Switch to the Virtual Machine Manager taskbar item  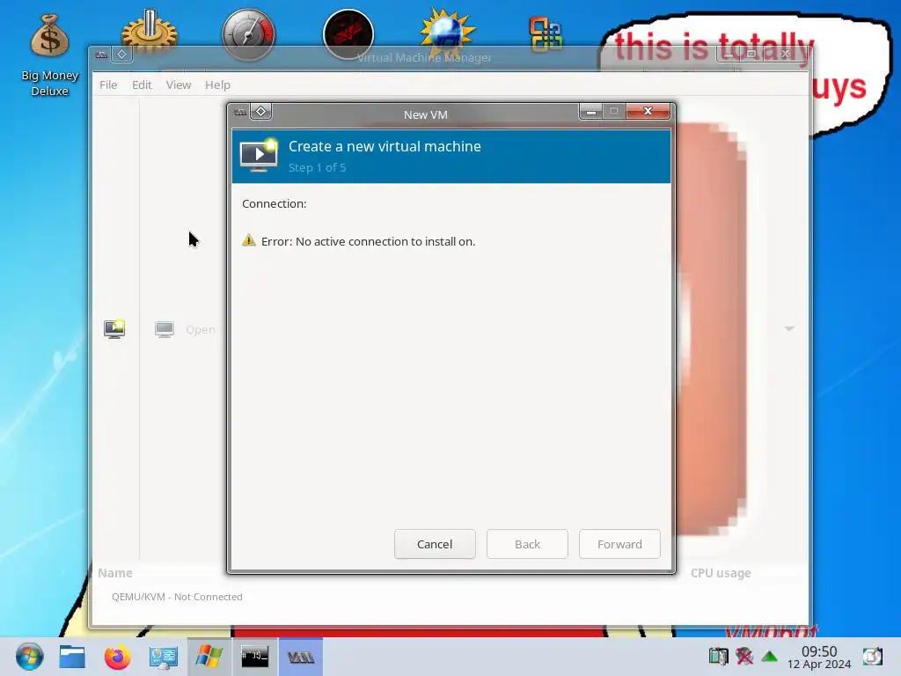(301, 657)
